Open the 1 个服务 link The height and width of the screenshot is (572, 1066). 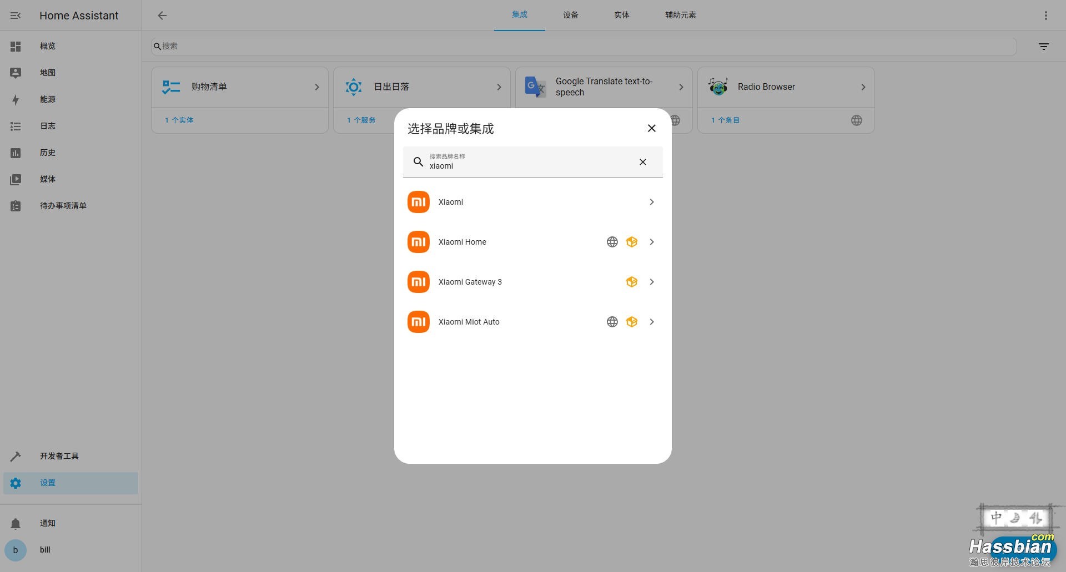tap(361, 120)
